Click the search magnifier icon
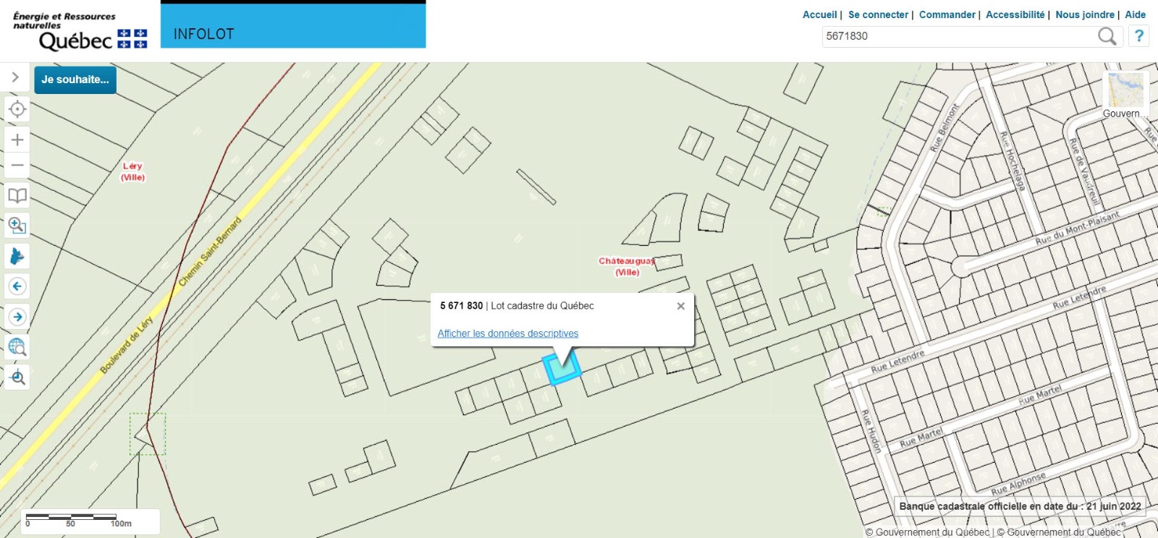 [1107, 35]
